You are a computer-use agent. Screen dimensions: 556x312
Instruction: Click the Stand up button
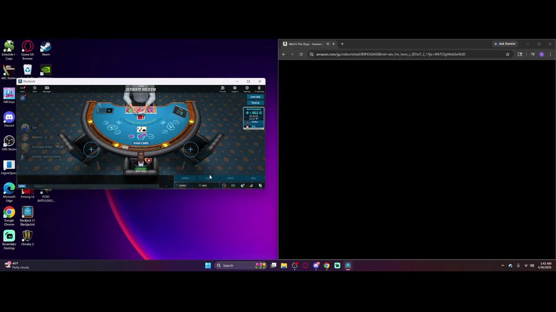pyautogui.click(x=255, y=103)
